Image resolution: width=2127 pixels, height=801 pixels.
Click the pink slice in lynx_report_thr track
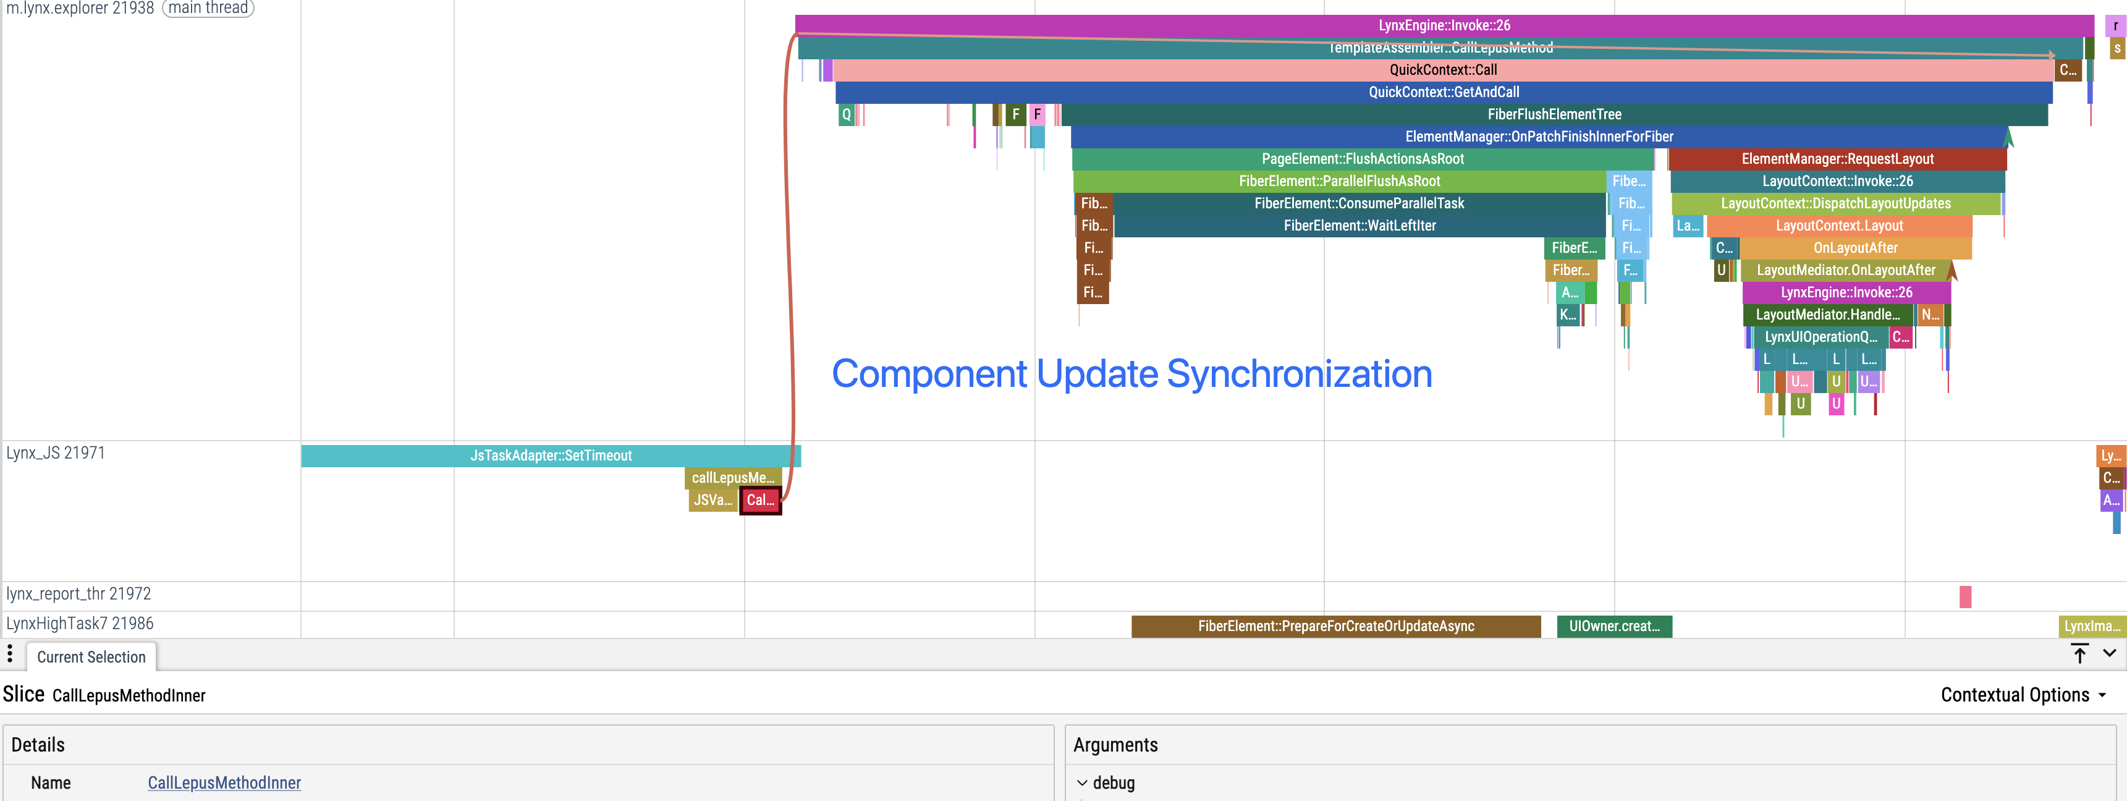[1964, 597]
